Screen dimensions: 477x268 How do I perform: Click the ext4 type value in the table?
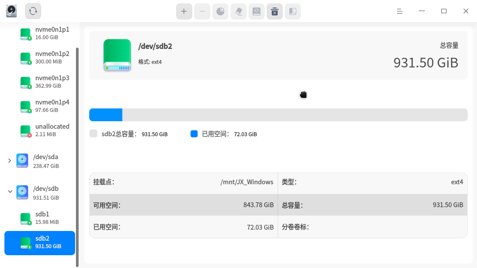click(x=457, y=182)
